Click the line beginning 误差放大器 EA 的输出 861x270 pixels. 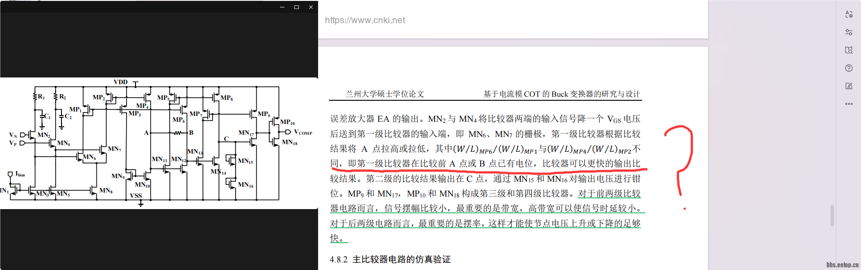(x=485, y=119)
